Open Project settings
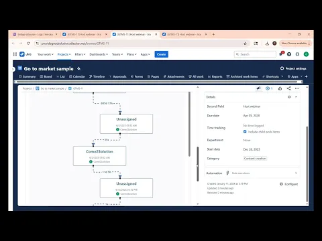Viewport: 322px width, 241px height. pyautogui.click(x=293, y=68)
